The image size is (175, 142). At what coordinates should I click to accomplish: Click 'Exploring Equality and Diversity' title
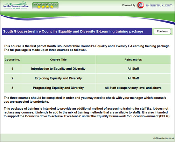58,78
